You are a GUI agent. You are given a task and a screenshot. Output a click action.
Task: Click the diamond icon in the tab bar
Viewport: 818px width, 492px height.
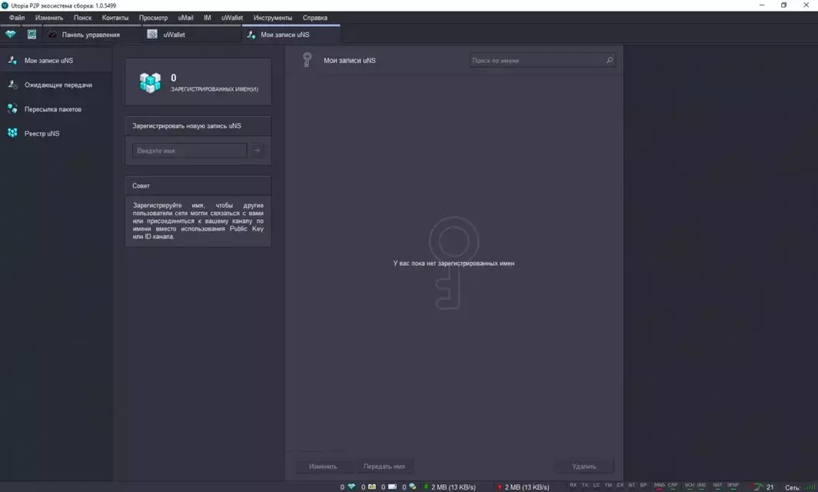click(11, 35)
